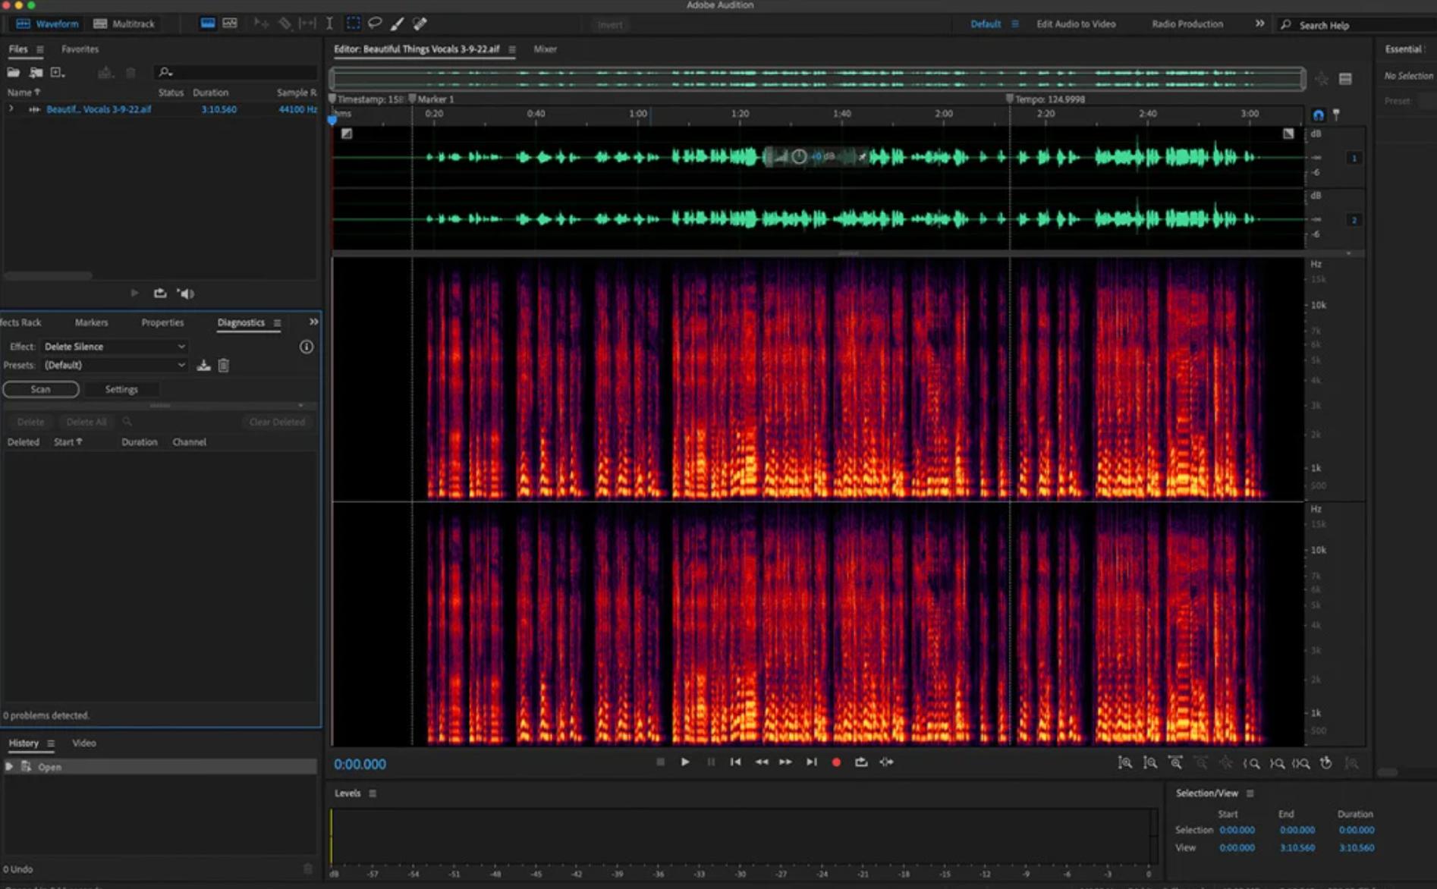Click the record button in the transport
1437x889 pixels.
coord(836,762)
